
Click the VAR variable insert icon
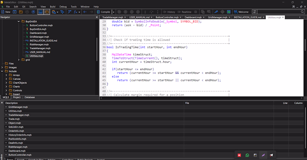(69, 12)
